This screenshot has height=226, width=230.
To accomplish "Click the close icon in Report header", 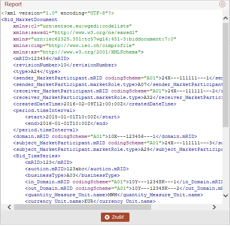I will coord(222,4).
